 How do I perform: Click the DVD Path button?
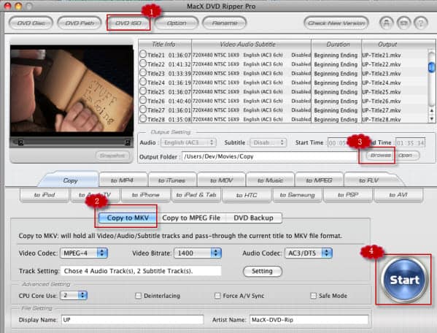click(80, 23)
